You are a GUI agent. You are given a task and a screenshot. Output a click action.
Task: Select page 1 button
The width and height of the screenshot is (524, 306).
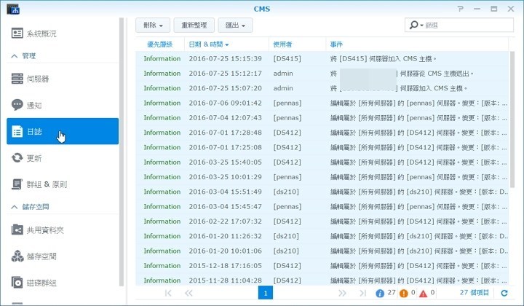(x=266, y=293)
